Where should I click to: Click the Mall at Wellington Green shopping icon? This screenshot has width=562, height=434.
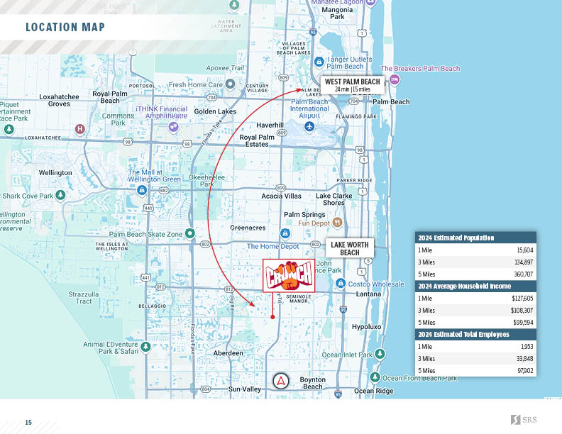[142, 190]
